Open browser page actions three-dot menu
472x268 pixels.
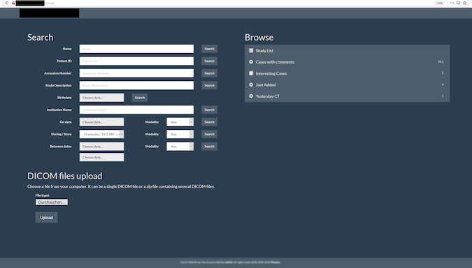tap(452, 3)
